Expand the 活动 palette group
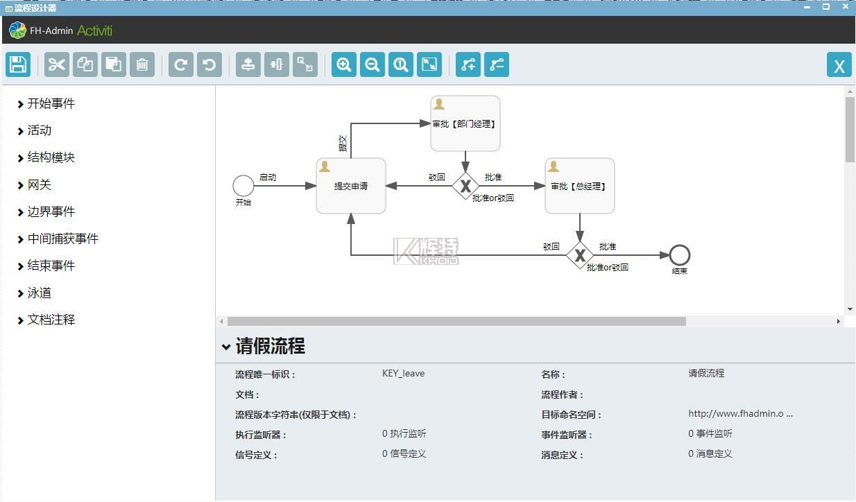Image resolution: width=856 pixels, height=502 pixels. [34, 130]
